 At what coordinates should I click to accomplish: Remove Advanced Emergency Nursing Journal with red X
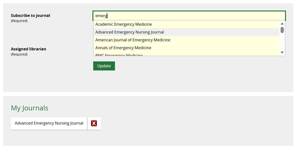[x=94, y=123]
